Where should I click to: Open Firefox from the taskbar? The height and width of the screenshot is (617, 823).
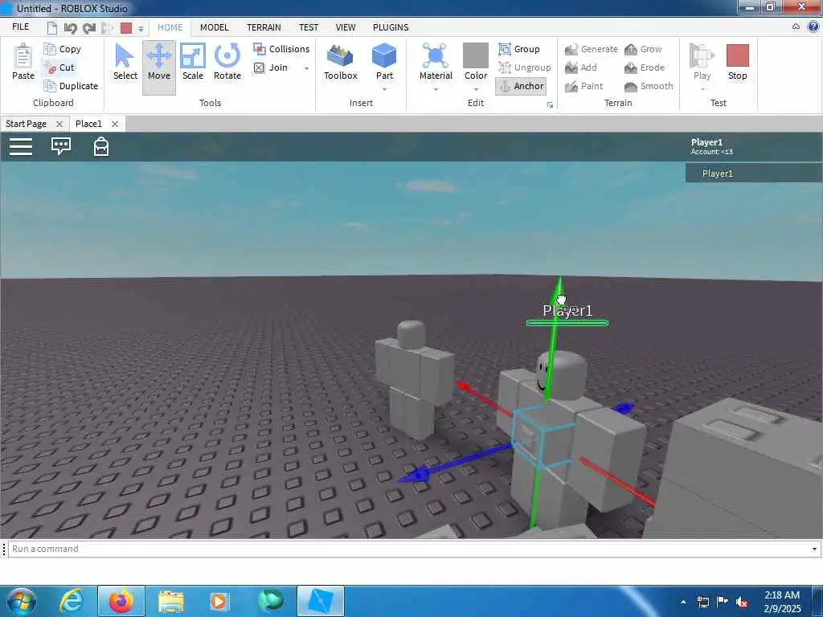[121, 601]
